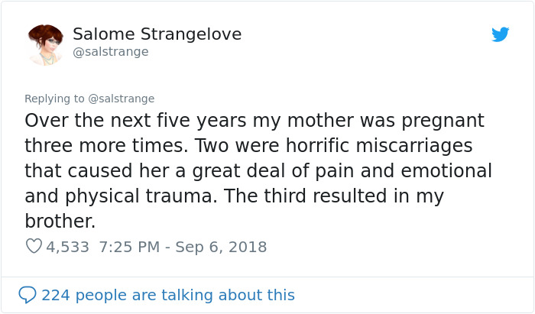Open '224 people are talking about this'
Screen dimensions: 535x314
(x=167, y=295)
